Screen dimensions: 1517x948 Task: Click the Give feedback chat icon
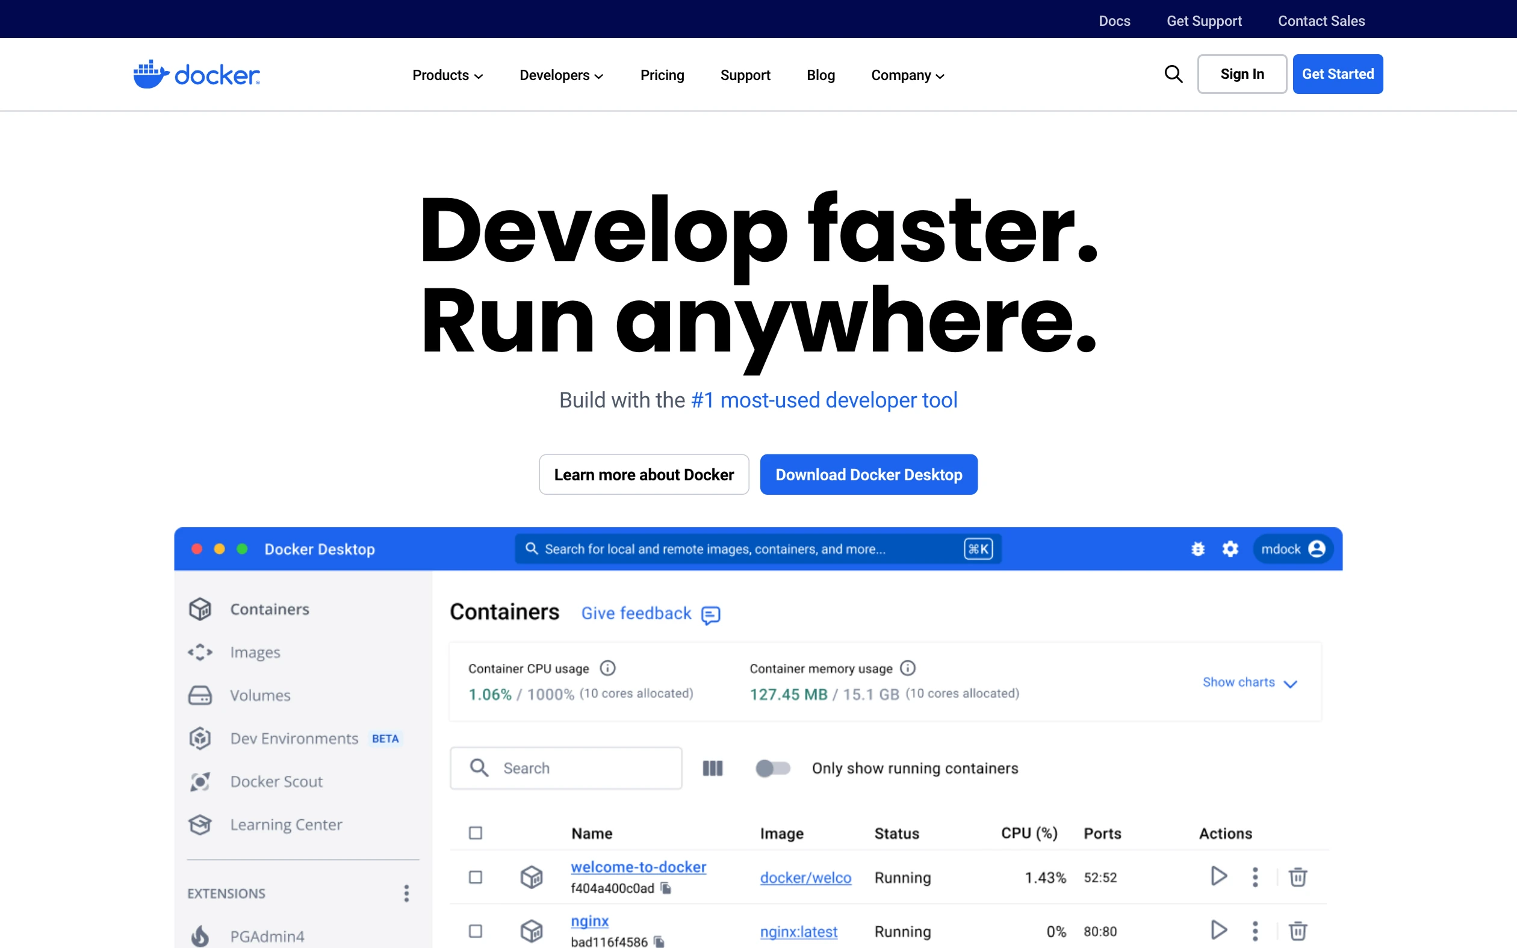click(x=711, y=615)
